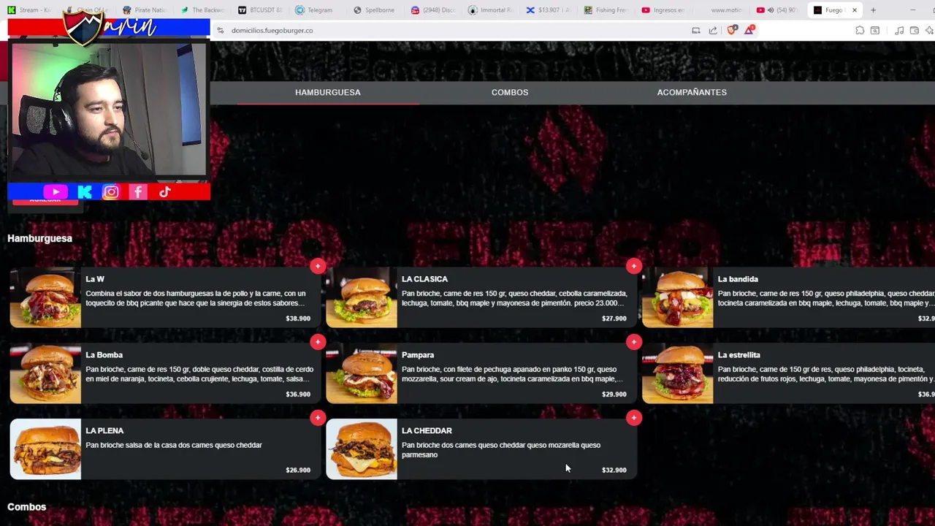935x526 pixels.
Task: Switch to the COMBOS category tab
Action: pyautogui.click(x=510, y=92)
